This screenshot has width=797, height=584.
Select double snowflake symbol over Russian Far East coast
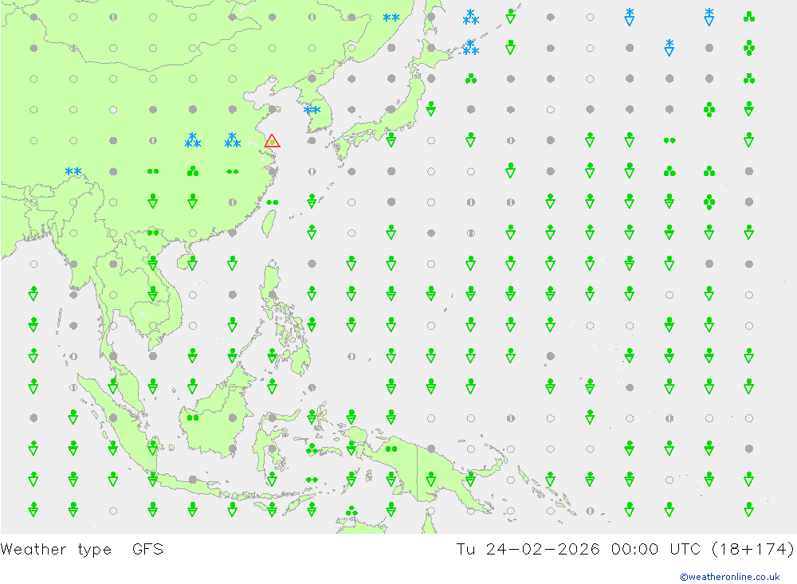pyautogui.click(x=391, y=18)
